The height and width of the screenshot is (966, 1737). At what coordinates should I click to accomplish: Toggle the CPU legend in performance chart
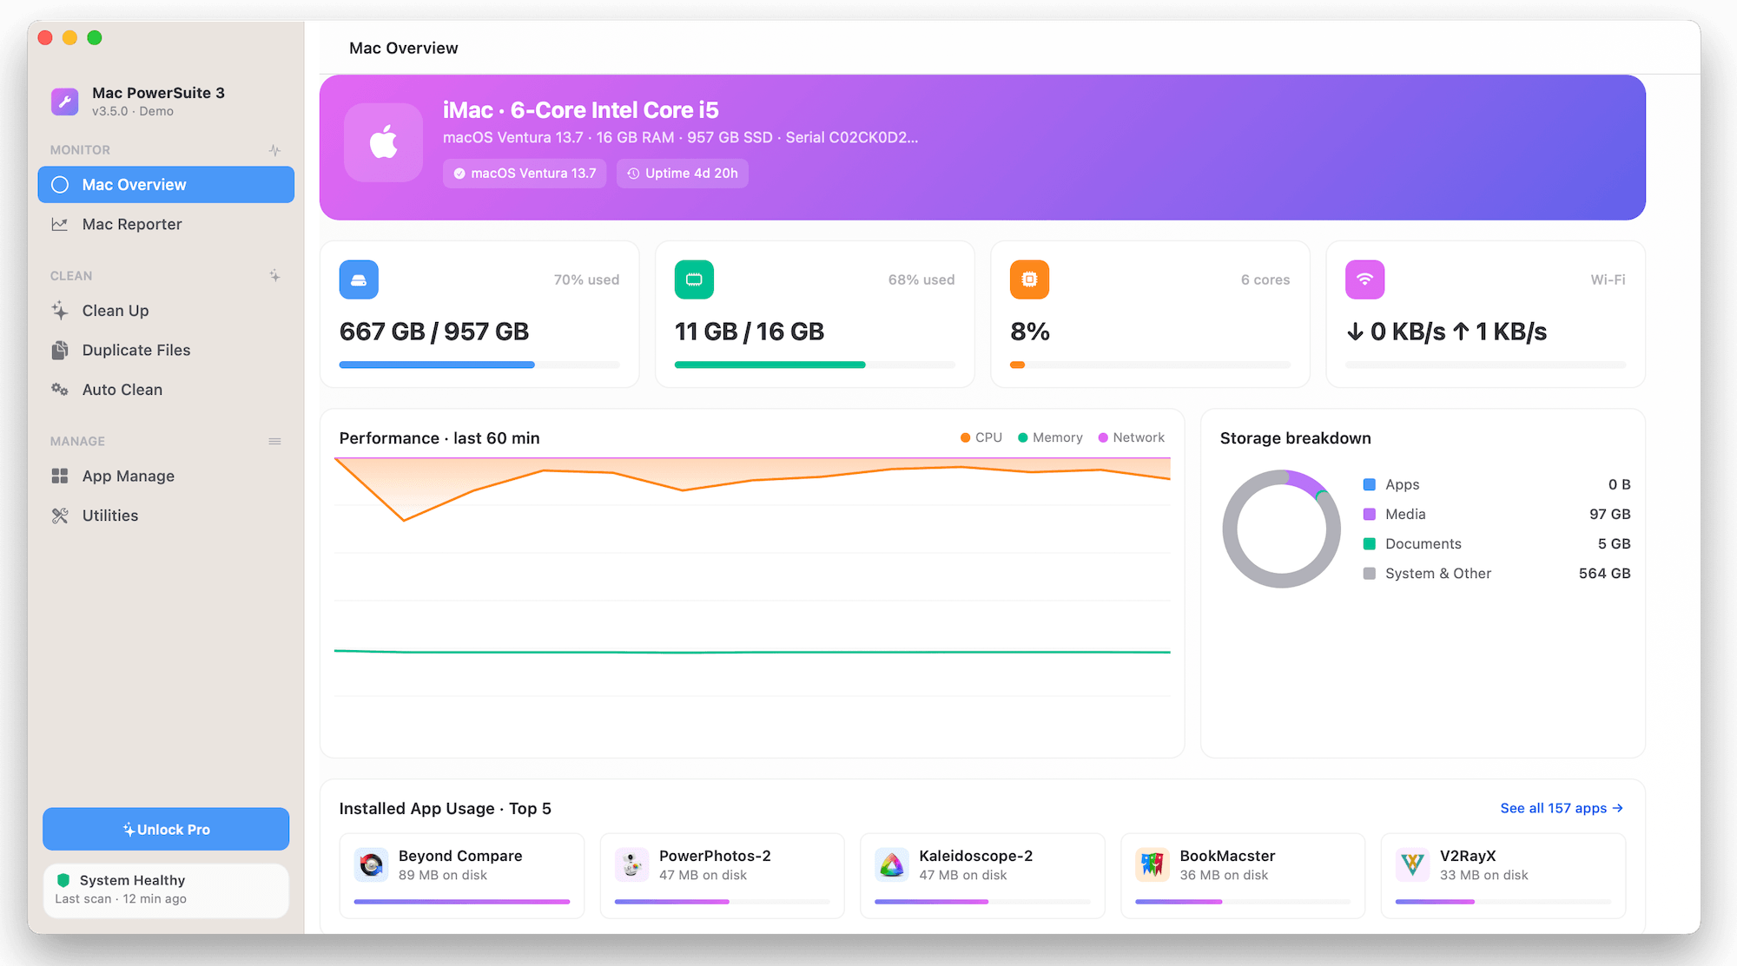point(981,437)
